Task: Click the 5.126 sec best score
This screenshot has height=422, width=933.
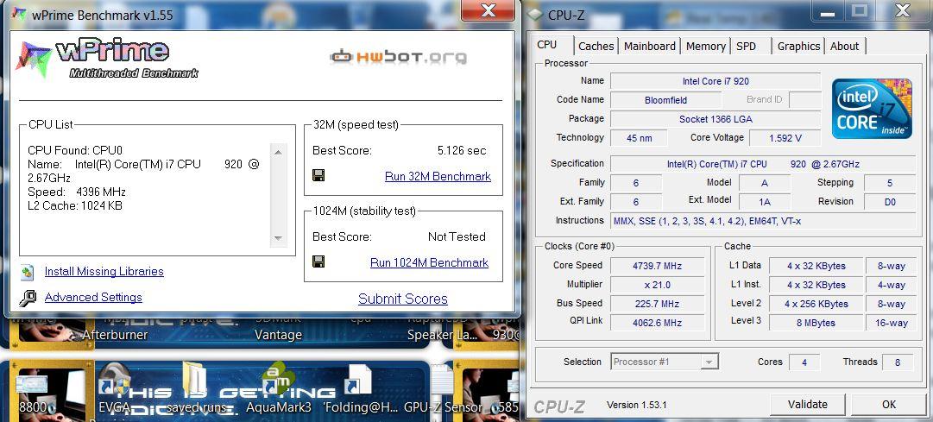Action: tap(461, 150)
